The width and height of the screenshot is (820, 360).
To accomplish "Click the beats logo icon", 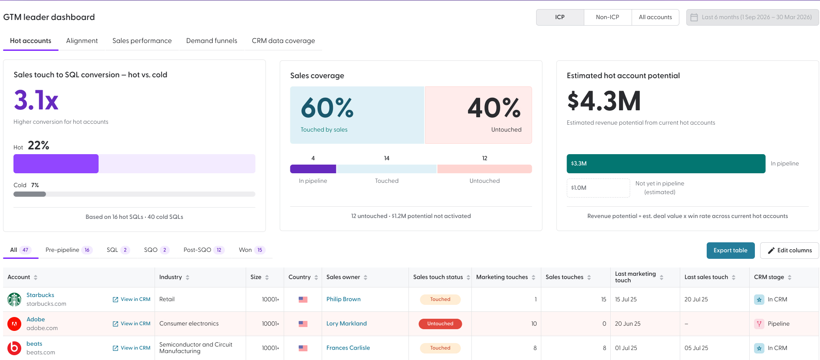I will 14,348.
